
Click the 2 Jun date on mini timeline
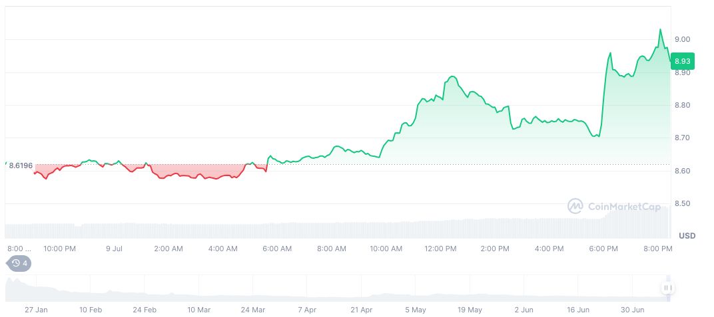524,310
